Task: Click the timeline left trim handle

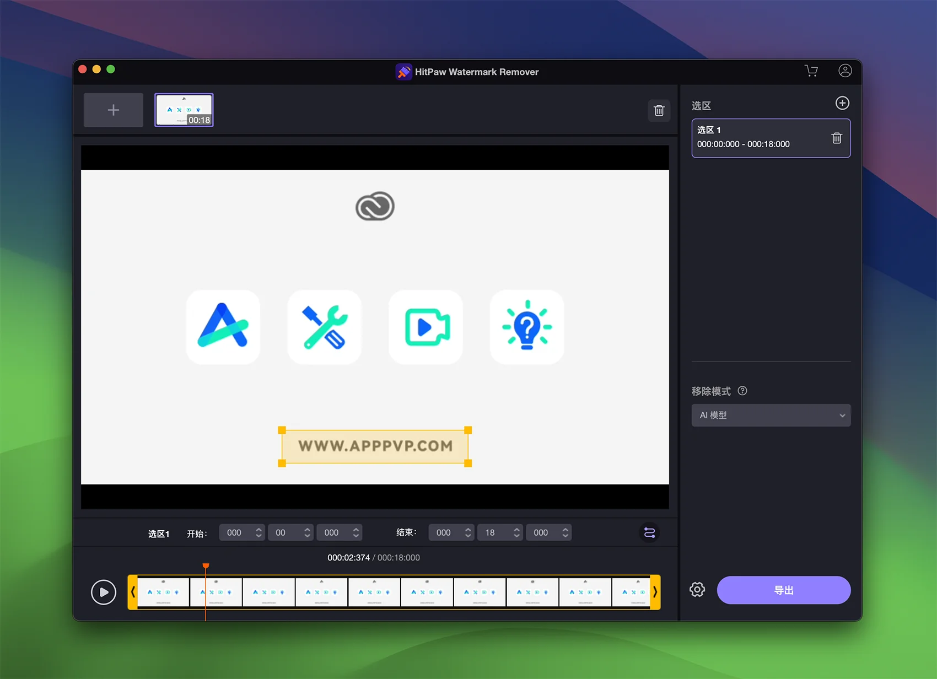Action: (x=133, y=592)
